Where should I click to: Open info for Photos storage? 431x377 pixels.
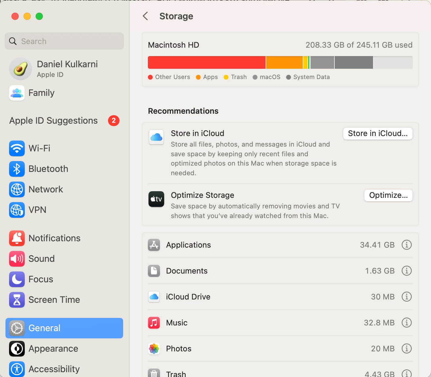pyautogui.click(x=407, y=349)
